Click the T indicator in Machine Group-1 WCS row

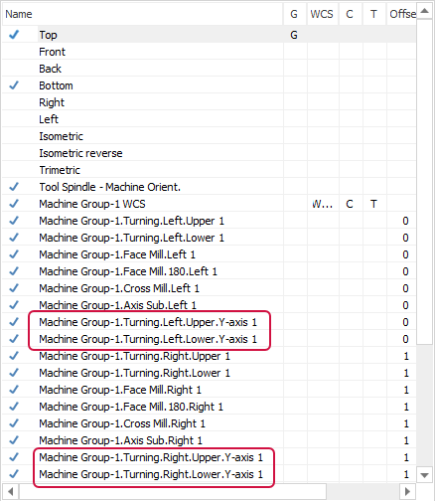point(373,204)
